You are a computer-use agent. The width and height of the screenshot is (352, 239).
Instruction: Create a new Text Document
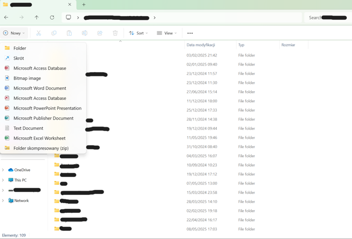[43, 128]
